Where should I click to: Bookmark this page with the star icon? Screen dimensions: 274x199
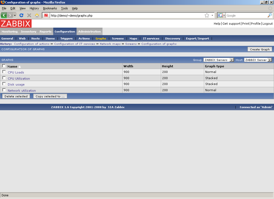[x=207, y=15]
